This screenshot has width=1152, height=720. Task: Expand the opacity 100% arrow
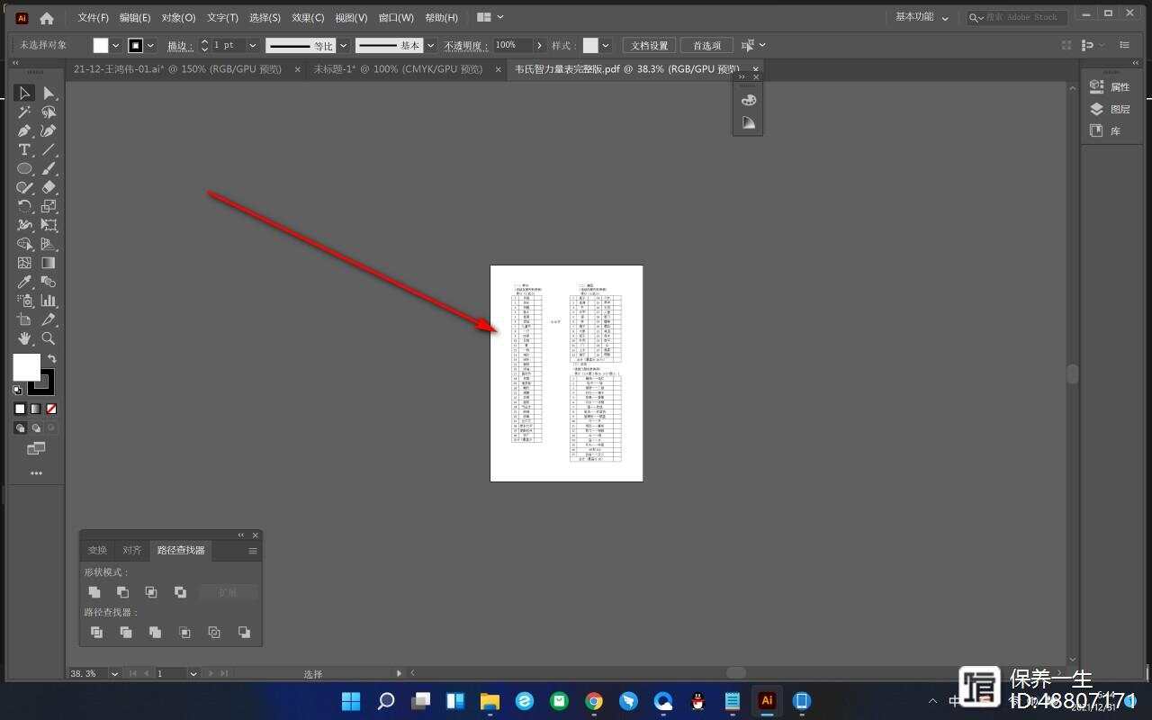(x=539, y=45)
